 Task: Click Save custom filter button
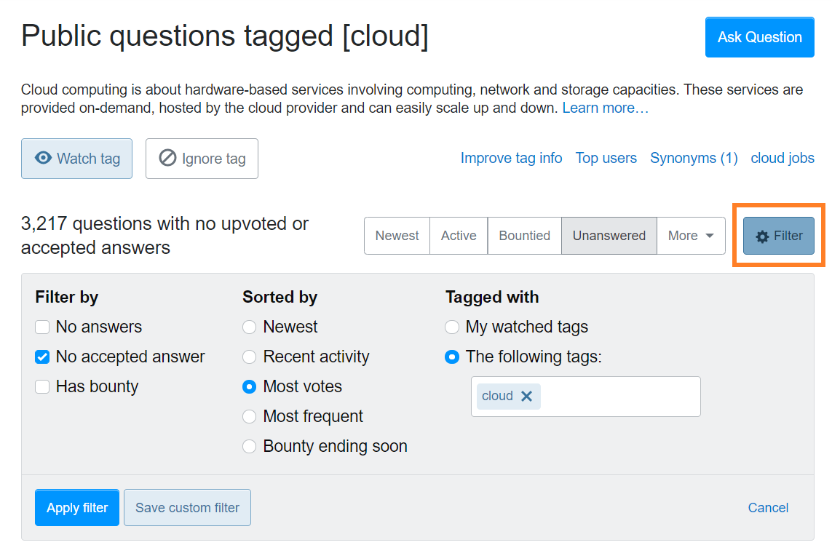pos(187,508)
